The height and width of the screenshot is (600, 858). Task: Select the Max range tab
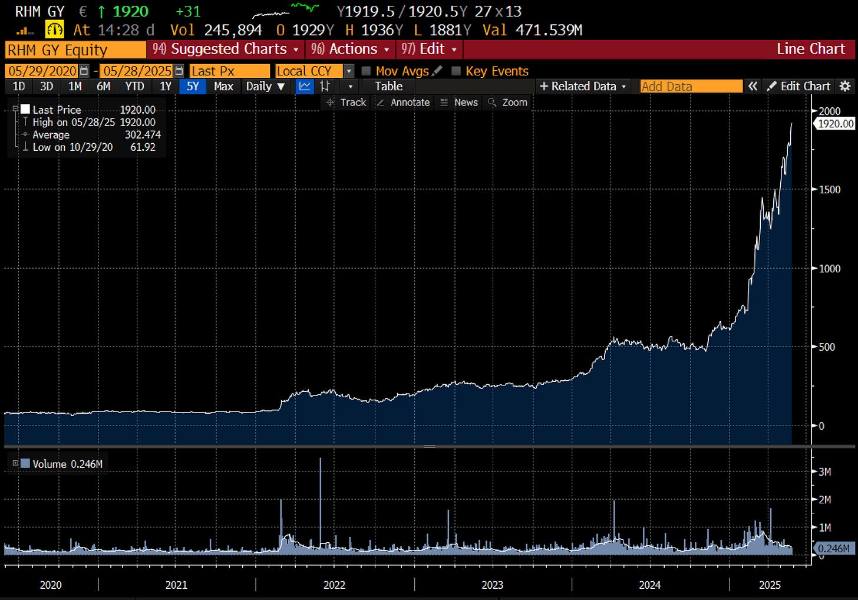tap(224, 86)
